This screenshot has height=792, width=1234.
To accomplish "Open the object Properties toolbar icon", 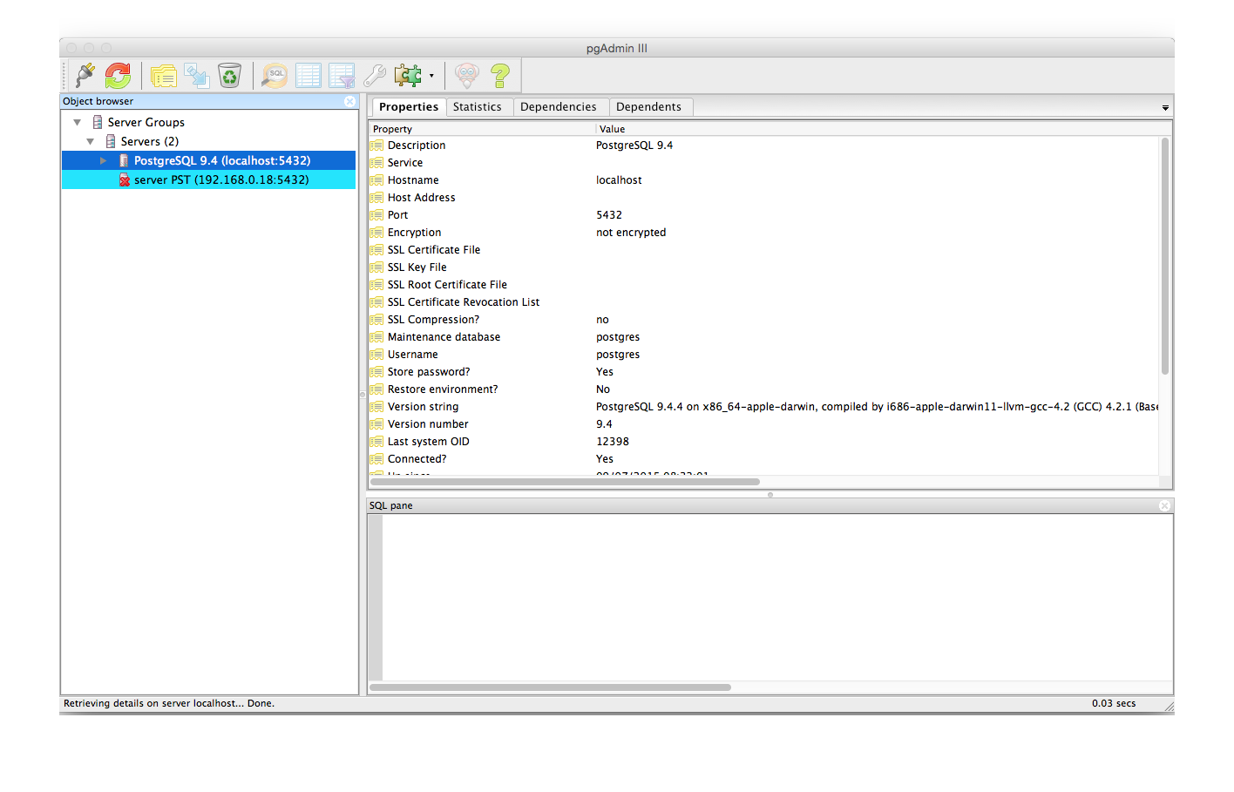I will (163, 76).
